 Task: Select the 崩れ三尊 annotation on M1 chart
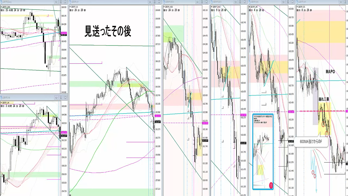pyautogui.click(x=324, y=100)
